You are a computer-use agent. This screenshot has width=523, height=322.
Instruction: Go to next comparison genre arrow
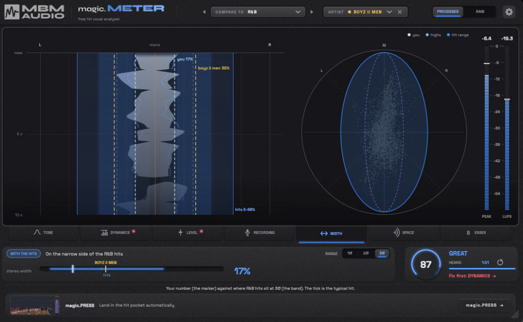tap(312, 12)
